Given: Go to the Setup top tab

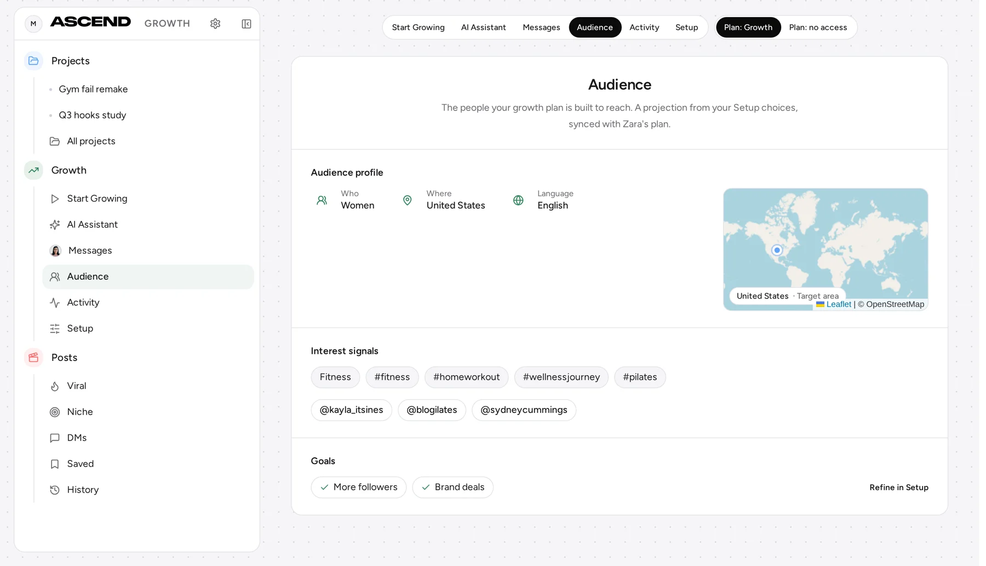Looking at the screenshot, I should (x=687, y=27).
